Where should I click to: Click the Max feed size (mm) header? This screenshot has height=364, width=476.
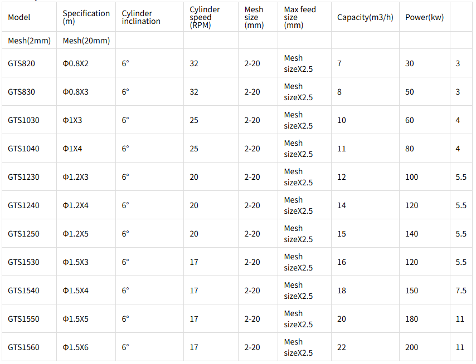(x=300, y=17)
